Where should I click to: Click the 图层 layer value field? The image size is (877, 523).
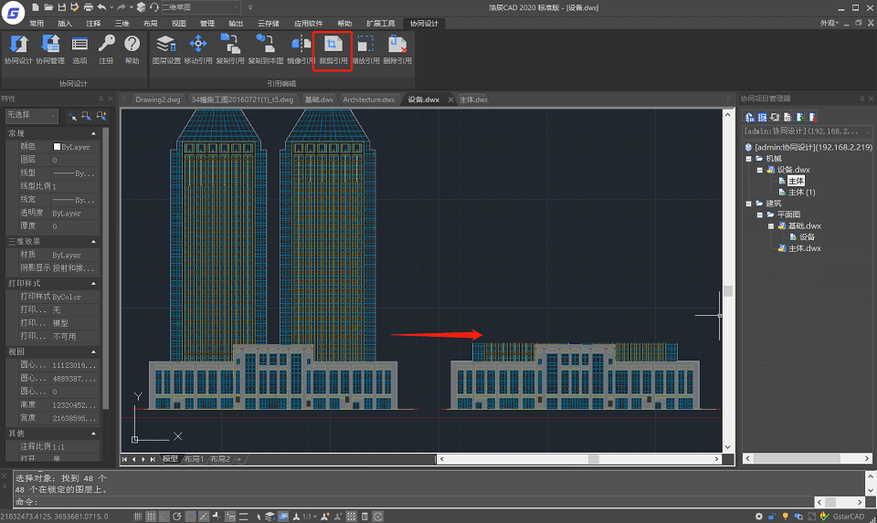76,160
